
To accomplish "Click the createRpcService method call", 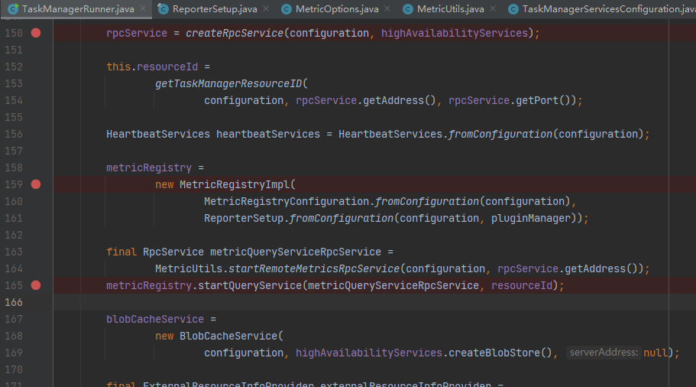I will click(x=235, y=34).
